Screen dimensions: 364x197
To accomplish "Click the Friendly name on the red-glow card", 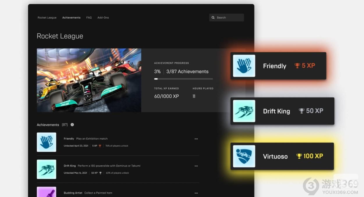I will point(275,66).
